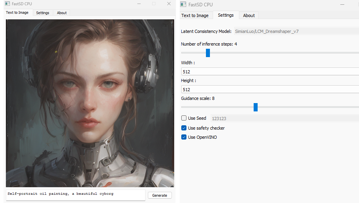Click the Width input field
The width and height of the screenshot is (359, 203).
[270, 72]
